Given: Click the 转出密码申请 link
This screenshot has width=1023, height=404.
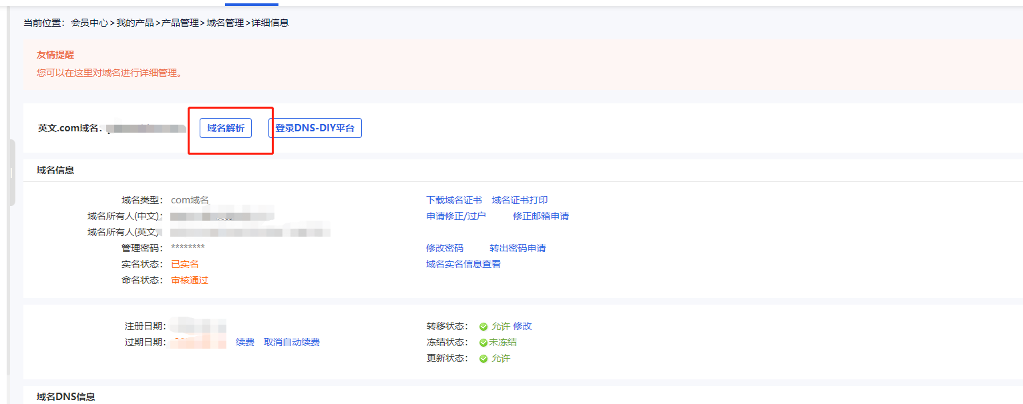Looking at the screenshot, I should click(518, 248).
